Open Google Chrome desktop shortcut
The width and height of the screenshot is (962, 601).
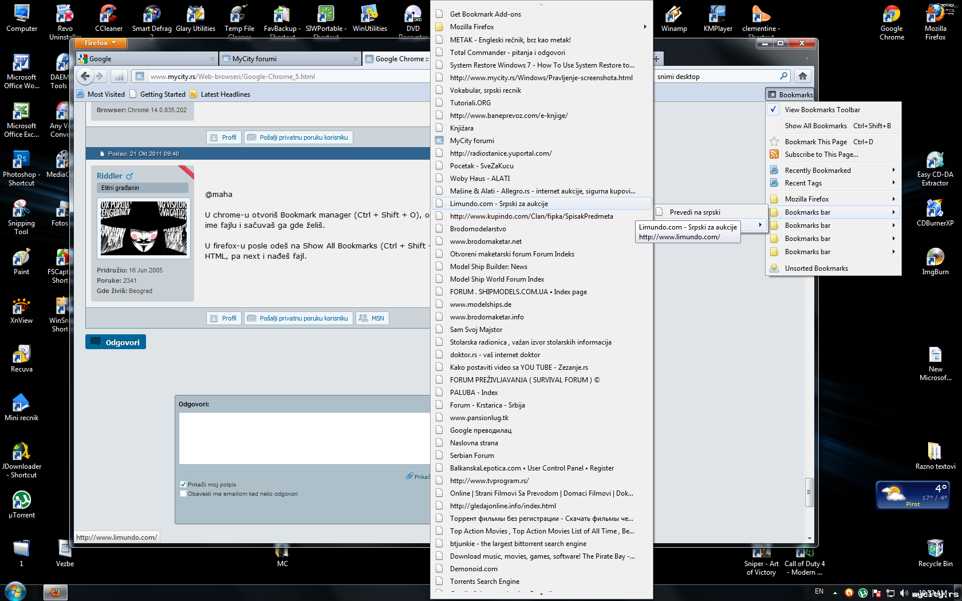pos(892,23)
